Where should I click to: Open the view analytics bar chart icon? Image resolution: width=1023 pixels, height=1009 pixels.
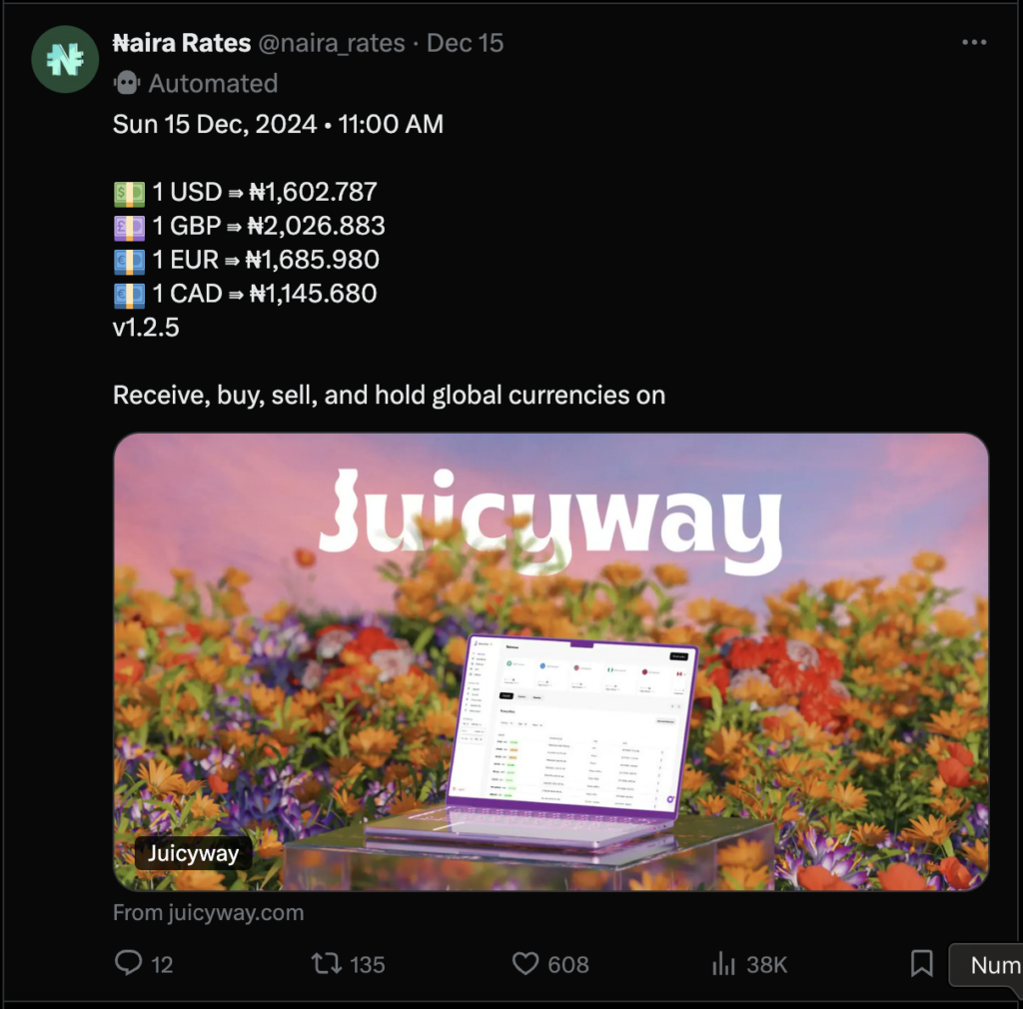723,963
